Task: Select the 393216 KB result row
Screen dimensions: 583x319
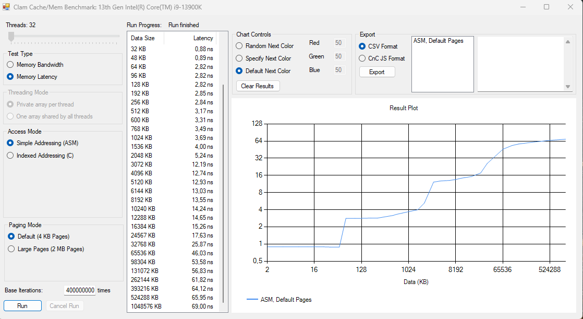Action: (x=172, y=289)
